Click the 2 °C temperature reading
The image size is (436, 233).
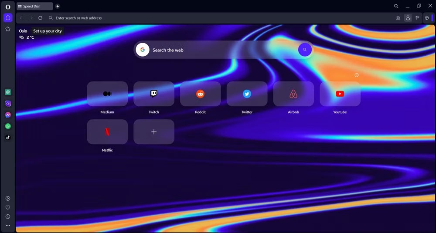click(x=31, y=37)
